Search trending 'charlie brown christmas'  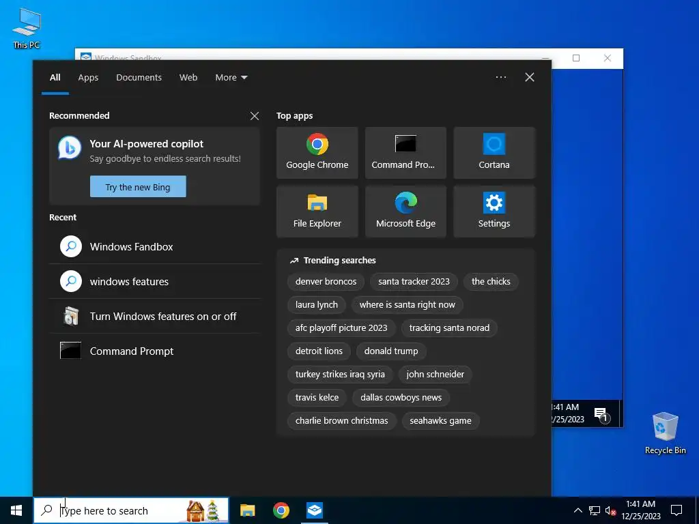pyautogui.click(x=341, y=420)
